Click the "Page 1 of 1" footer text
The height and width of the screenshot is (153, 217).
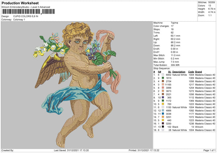(209, 150)
